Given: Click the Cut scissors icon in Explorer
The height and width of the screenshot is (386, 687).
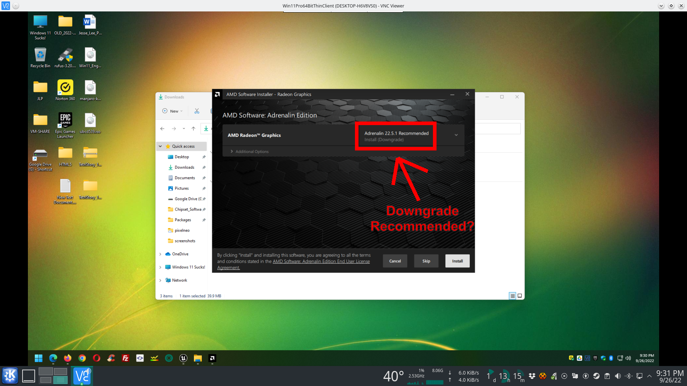Looking at the screenshot, I should (197, 111).
